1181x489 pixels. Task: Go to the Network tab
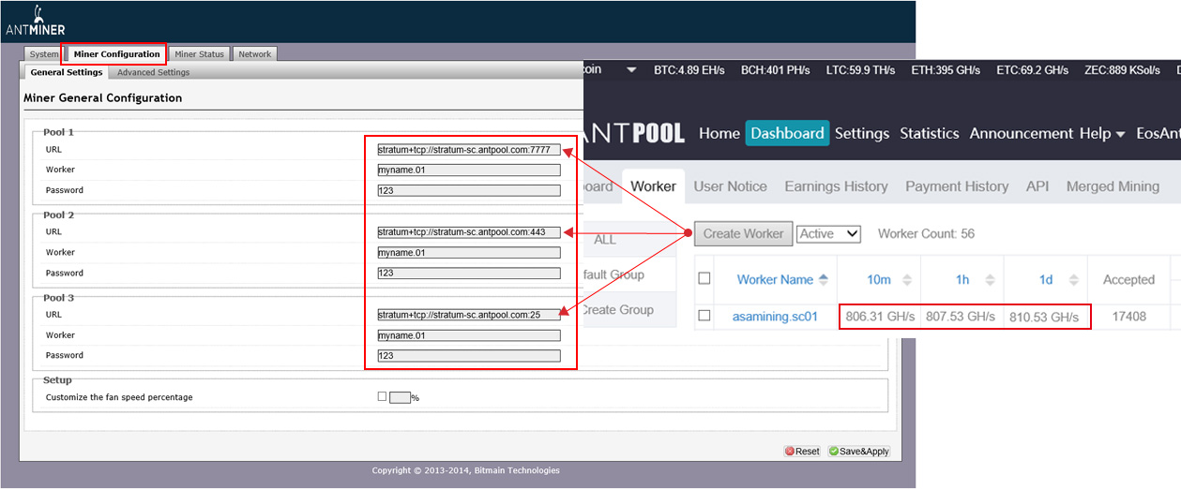pos(254,54)
